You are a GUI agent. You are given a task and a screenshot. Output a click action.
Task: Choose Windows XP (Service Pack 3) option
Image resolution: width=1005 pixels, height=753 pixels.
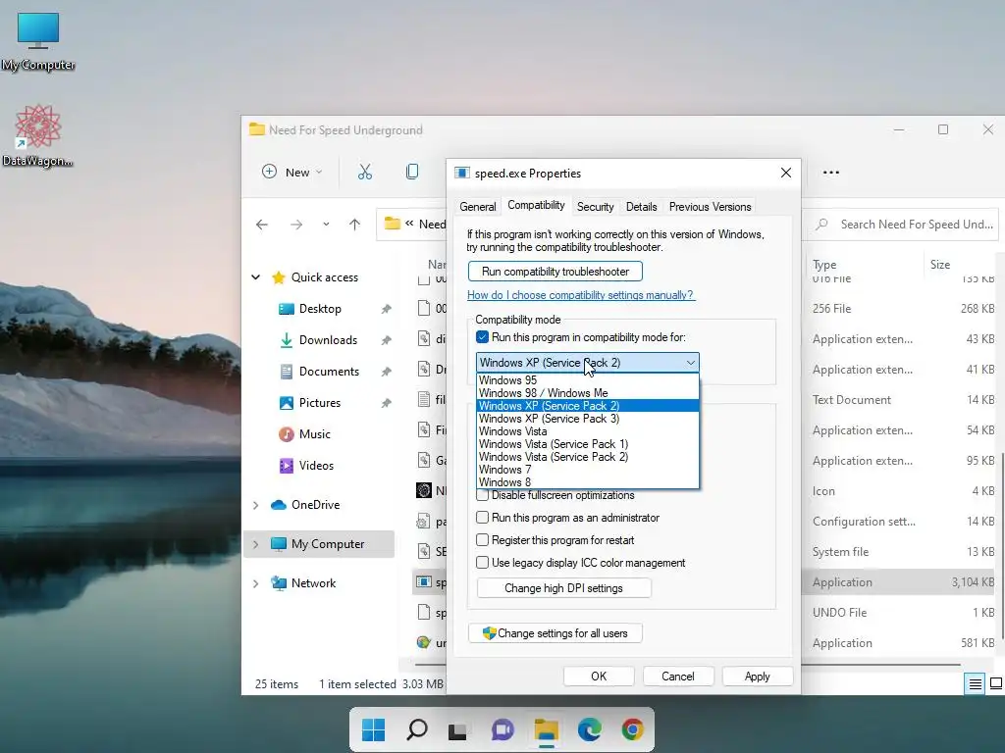tap(588, 419)
